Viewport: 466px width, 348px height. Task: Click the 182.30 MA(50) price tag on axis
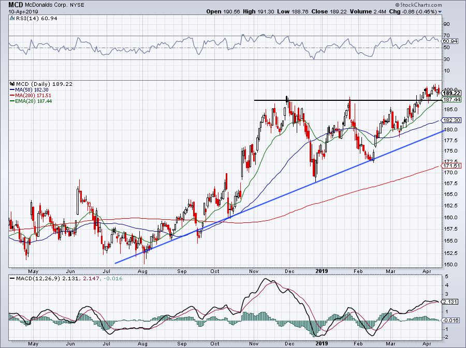pyautogui.click(x=452, y=120)
